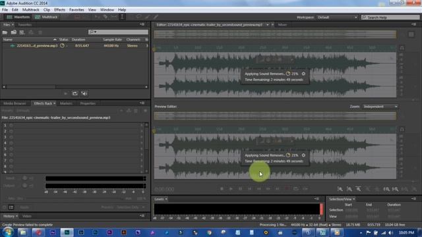Cancel Sound Remover progress in Preview Editor

coord(303,155)
